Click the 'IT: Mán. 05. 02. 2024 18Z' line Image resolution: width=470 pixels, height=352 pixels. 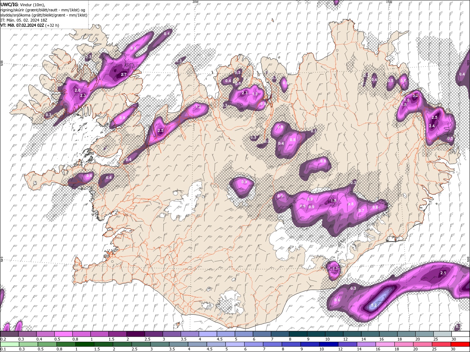[25, 20]
